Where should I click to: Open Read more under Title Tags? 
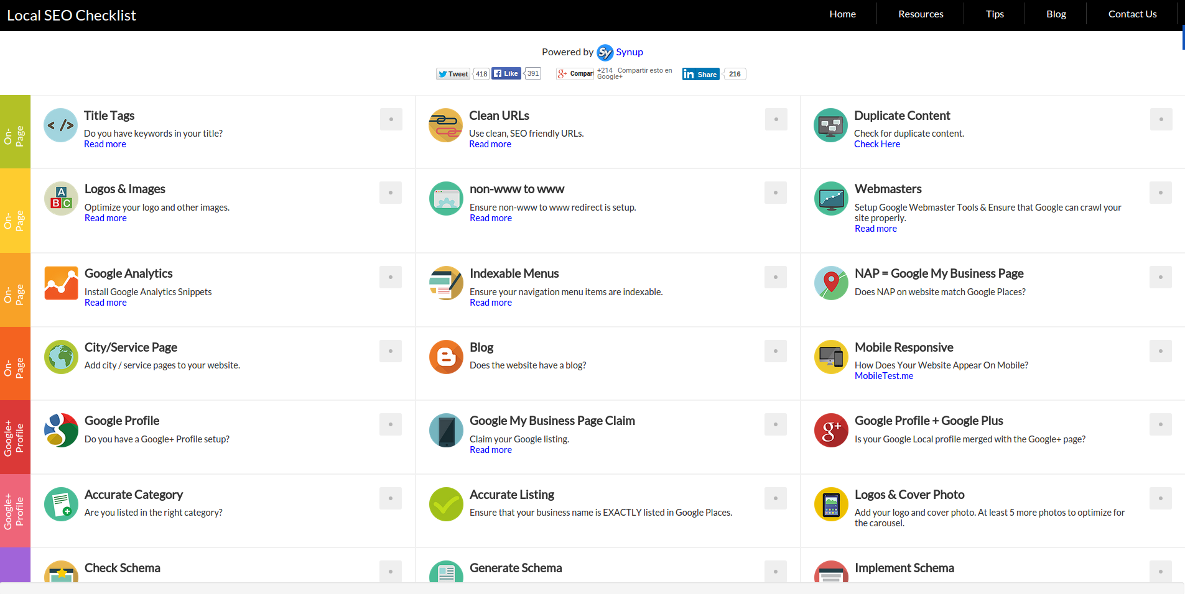tap(105, 144)
